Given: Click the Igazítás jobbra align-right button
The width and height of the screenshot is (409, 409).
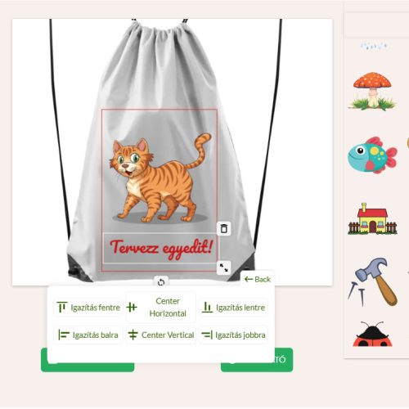Looking at the screenshot, I should [x=233, y=335].
